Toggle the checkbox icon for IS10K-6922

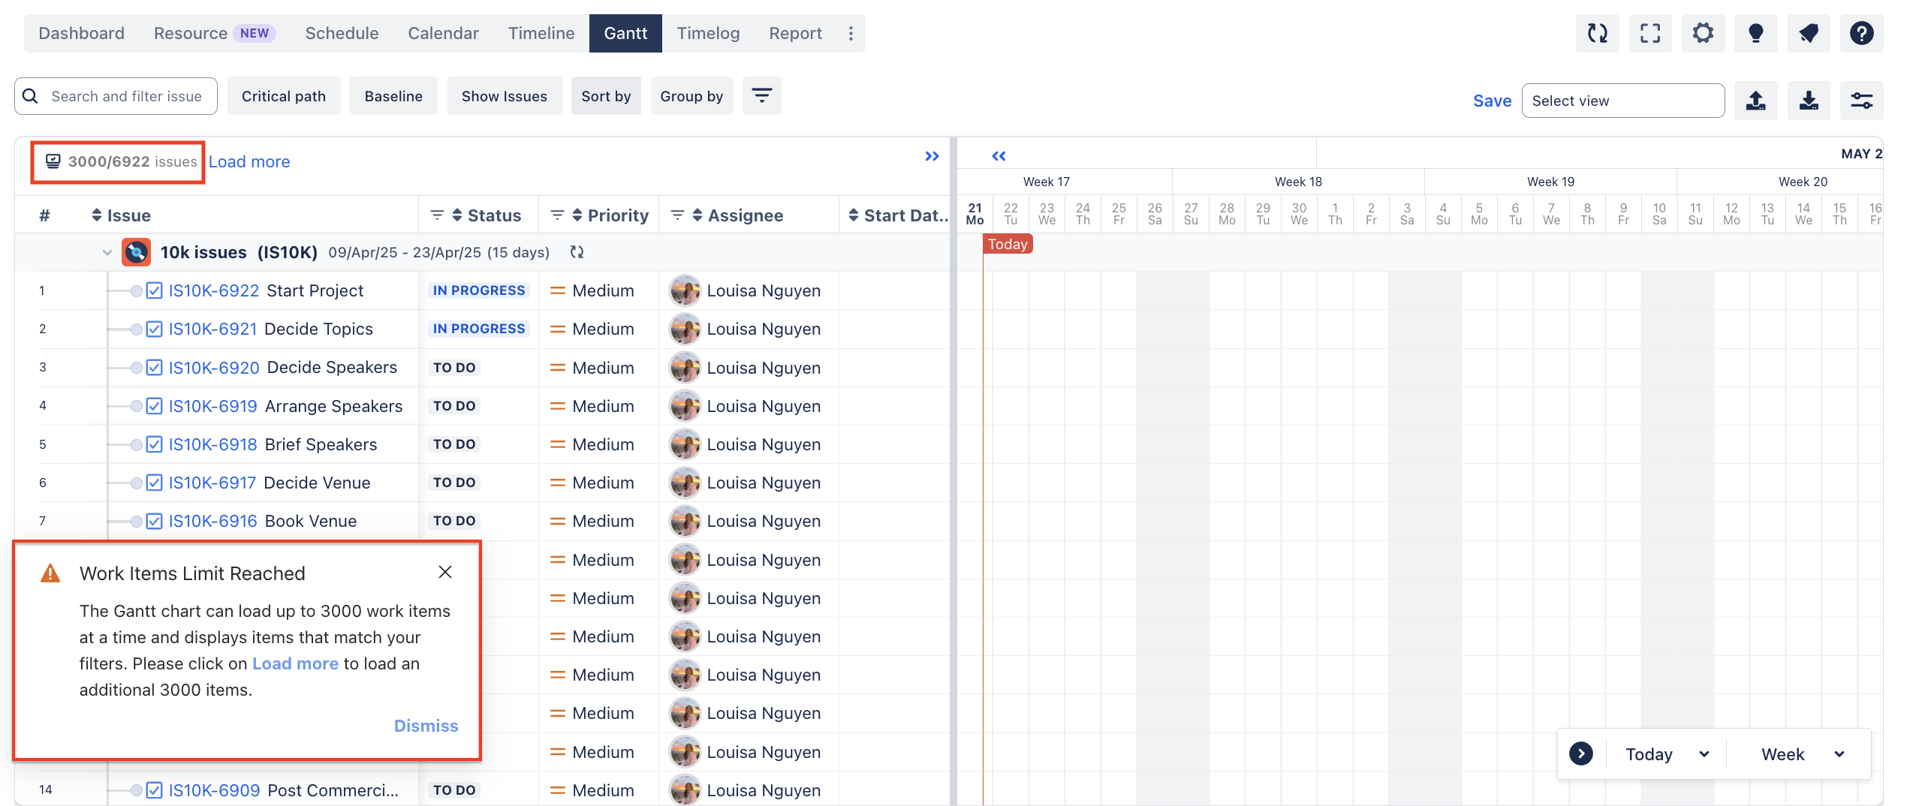(154, 291)
